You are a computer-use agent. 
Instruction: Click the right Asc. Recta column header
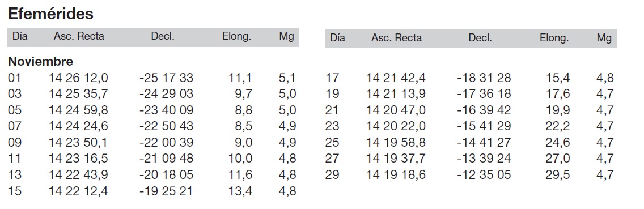[x=396, y=38]
